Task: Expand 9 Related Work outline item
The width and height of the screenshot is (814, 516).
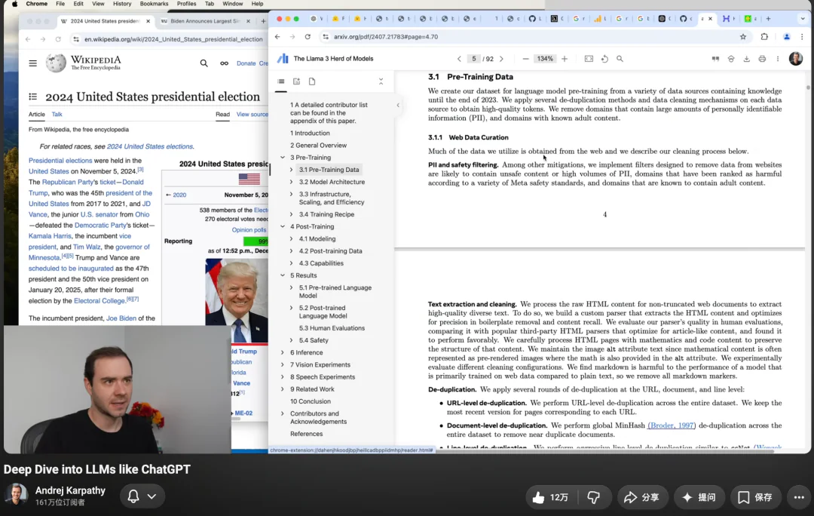Action: coord(283,389)
